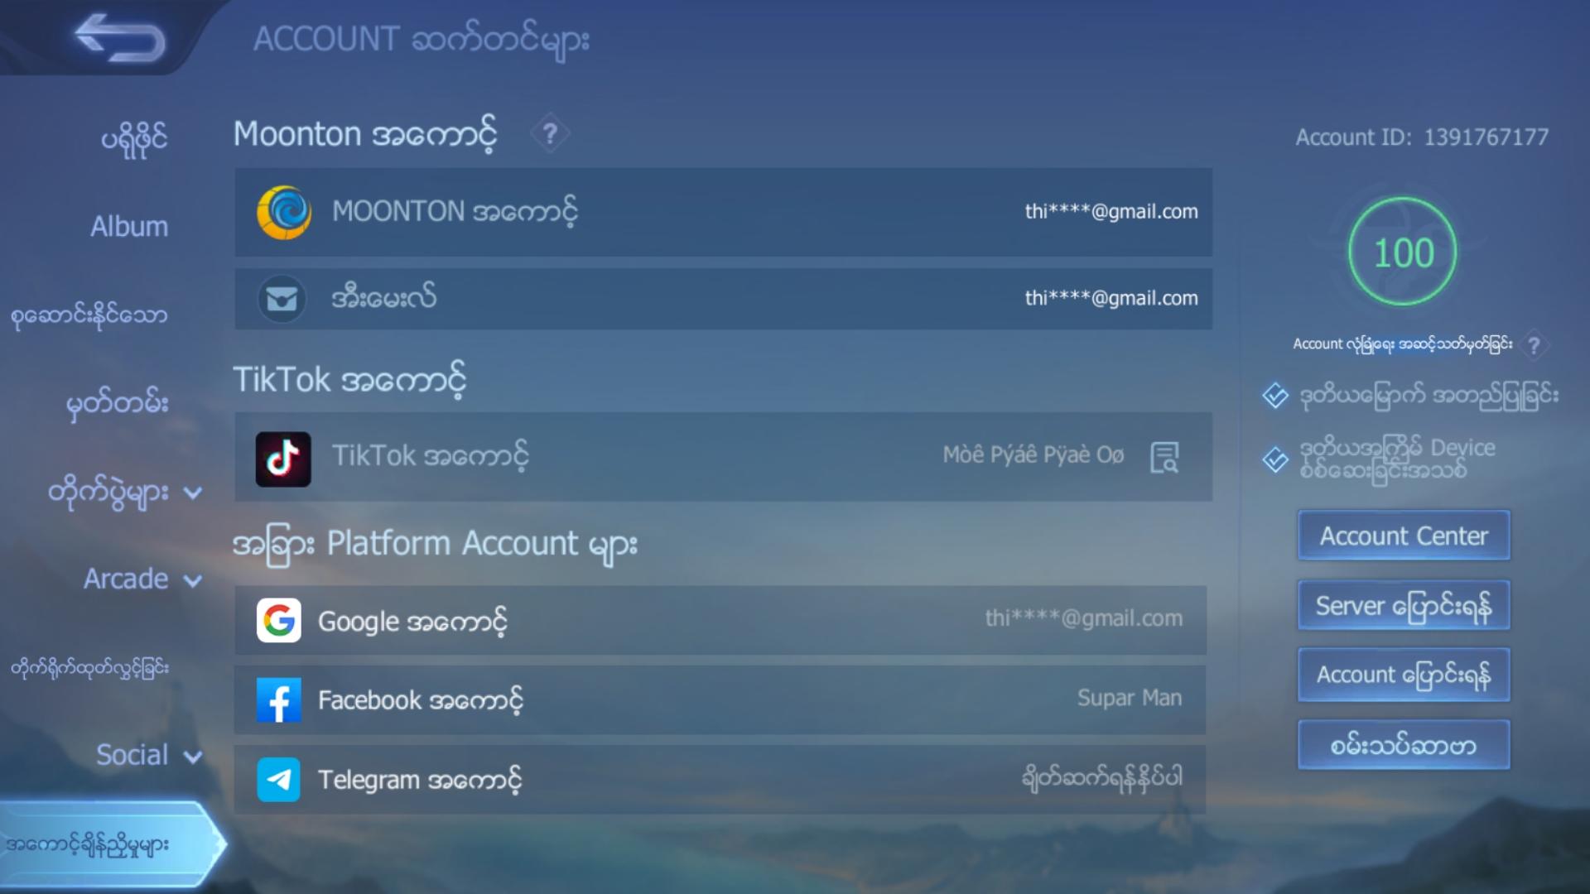The image size is (1590, 894).
Task: Open the စုဆောင်းနိုင်သော sidebar tab
Action: point(89,315)
